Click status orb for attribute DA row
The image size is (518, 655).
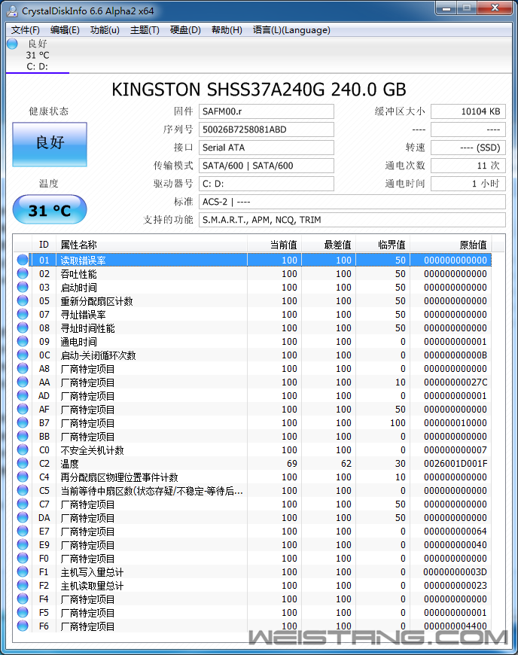(23, 517)
